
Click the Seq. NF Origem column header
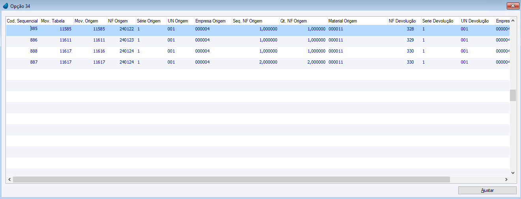pyautogui.click(x=255, y=21)
